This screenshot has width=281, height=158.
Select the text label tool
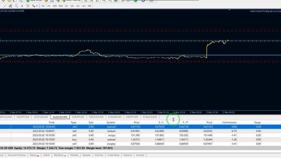coord(28,6)
